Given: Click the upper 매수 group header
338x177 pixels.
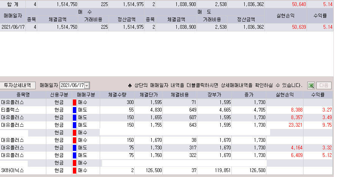Looking at the screenshot, I should coord(85,12).
